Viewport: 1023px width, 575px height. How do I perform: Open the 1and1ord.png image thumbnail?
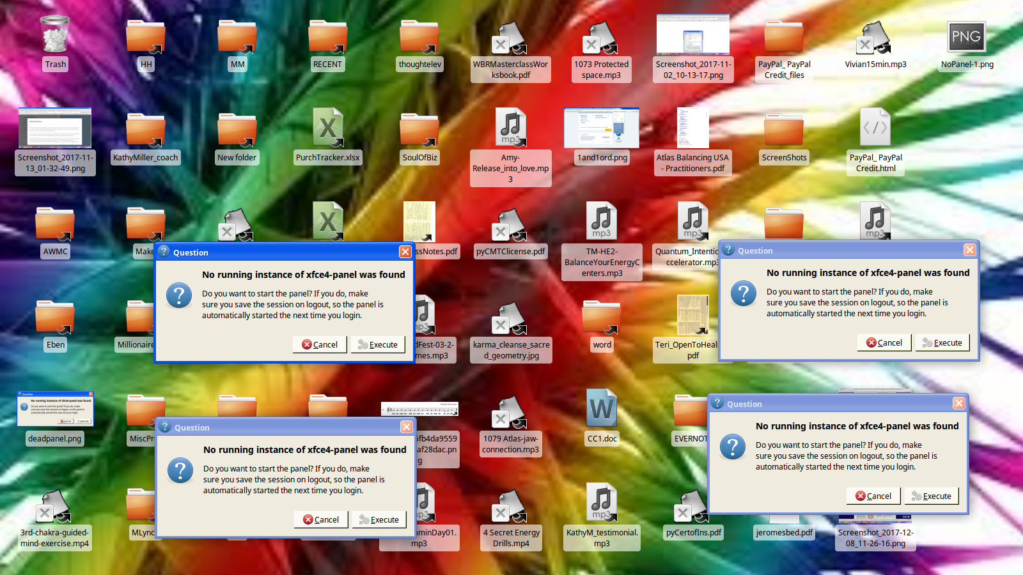point(602,128)
